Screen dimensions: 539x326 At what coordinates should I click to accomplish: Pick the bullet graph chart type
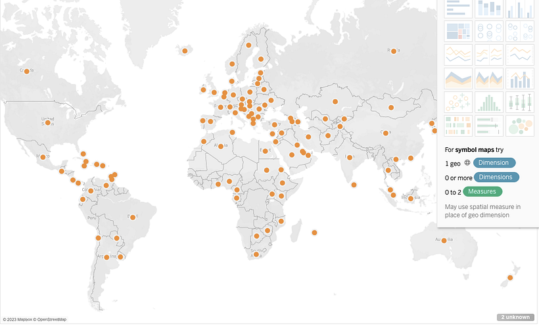click(489, 126)
